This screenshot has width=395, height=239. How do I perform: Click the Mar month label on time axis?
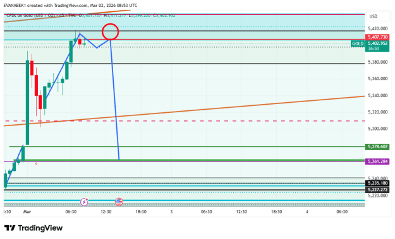click(27, 212)
